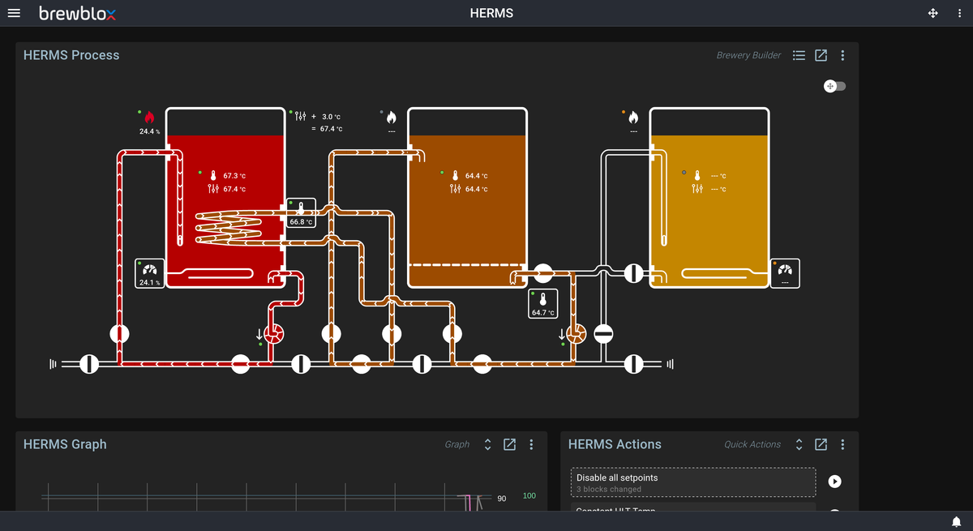
Task: Click the dashboard move-widgets icon in top bar
Action: point(933,13)
